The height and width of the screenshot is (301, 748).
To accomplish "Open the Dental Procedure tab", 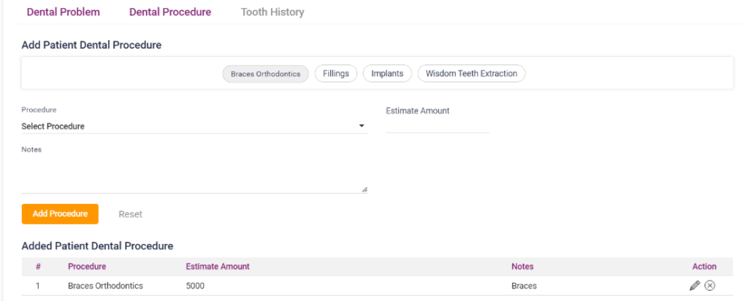I will 170,12.
